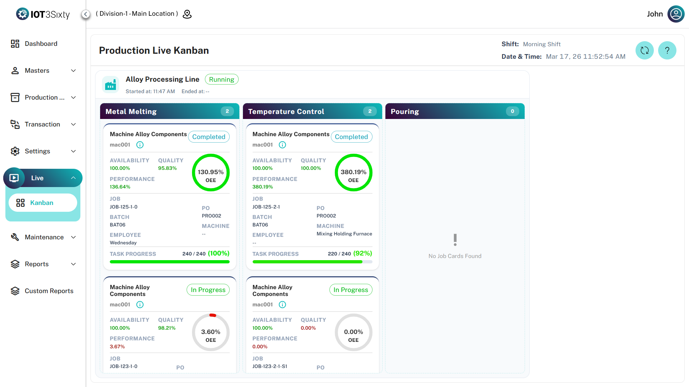This screenshot has width=689, height=387.
Task: Click info icon on Temperature Control completed card
Action: [x=282, y=145]
